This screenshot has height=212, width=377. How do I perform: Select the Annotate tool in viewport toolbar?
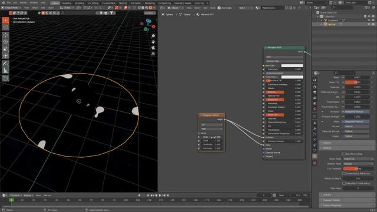click(x=5, y=64)
